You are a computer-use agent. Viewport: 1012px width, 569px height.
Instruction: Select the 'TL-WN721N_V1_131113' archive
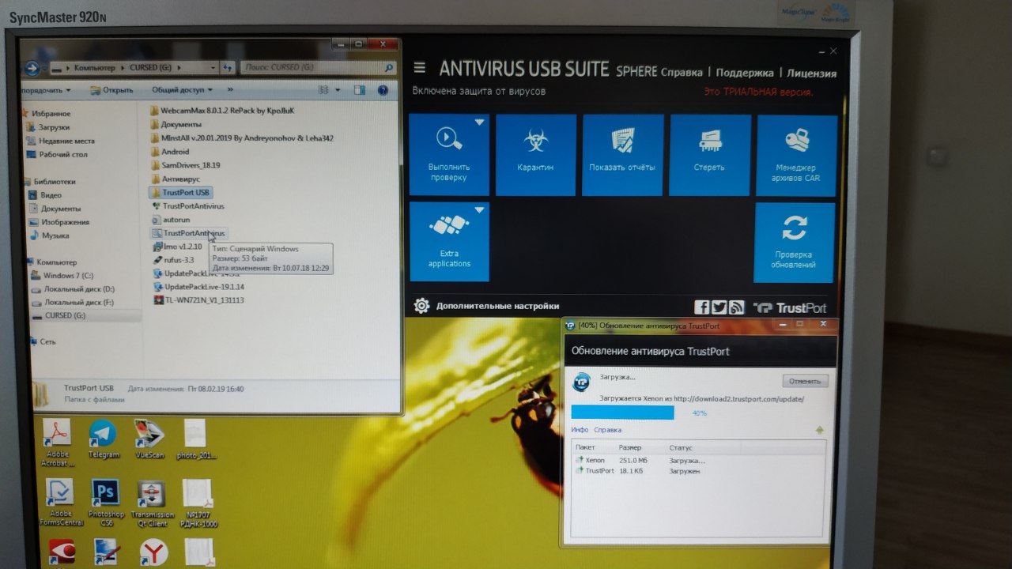[x=198, y=300]
